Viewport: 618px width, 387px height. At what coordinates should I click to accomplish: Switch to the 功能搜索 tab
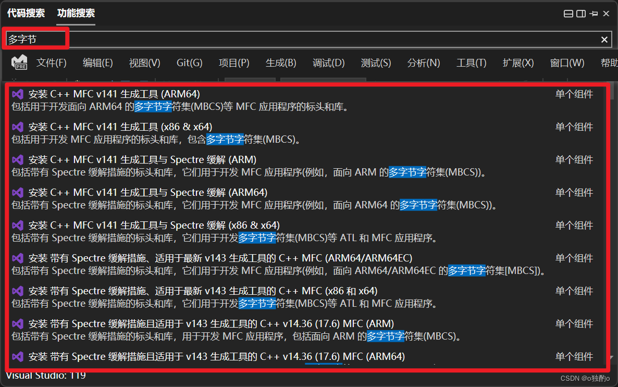point(76,13)
